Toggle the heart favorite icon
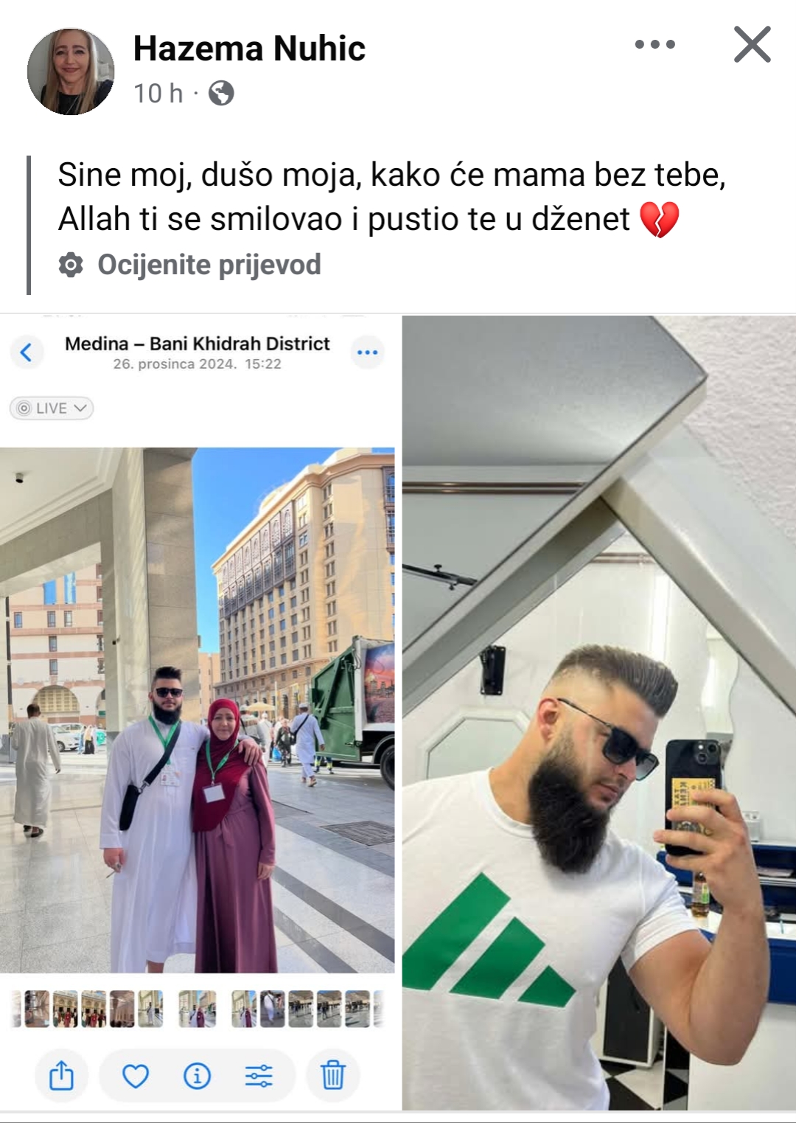The image size is (796, 1123). tap(136, 1076)
